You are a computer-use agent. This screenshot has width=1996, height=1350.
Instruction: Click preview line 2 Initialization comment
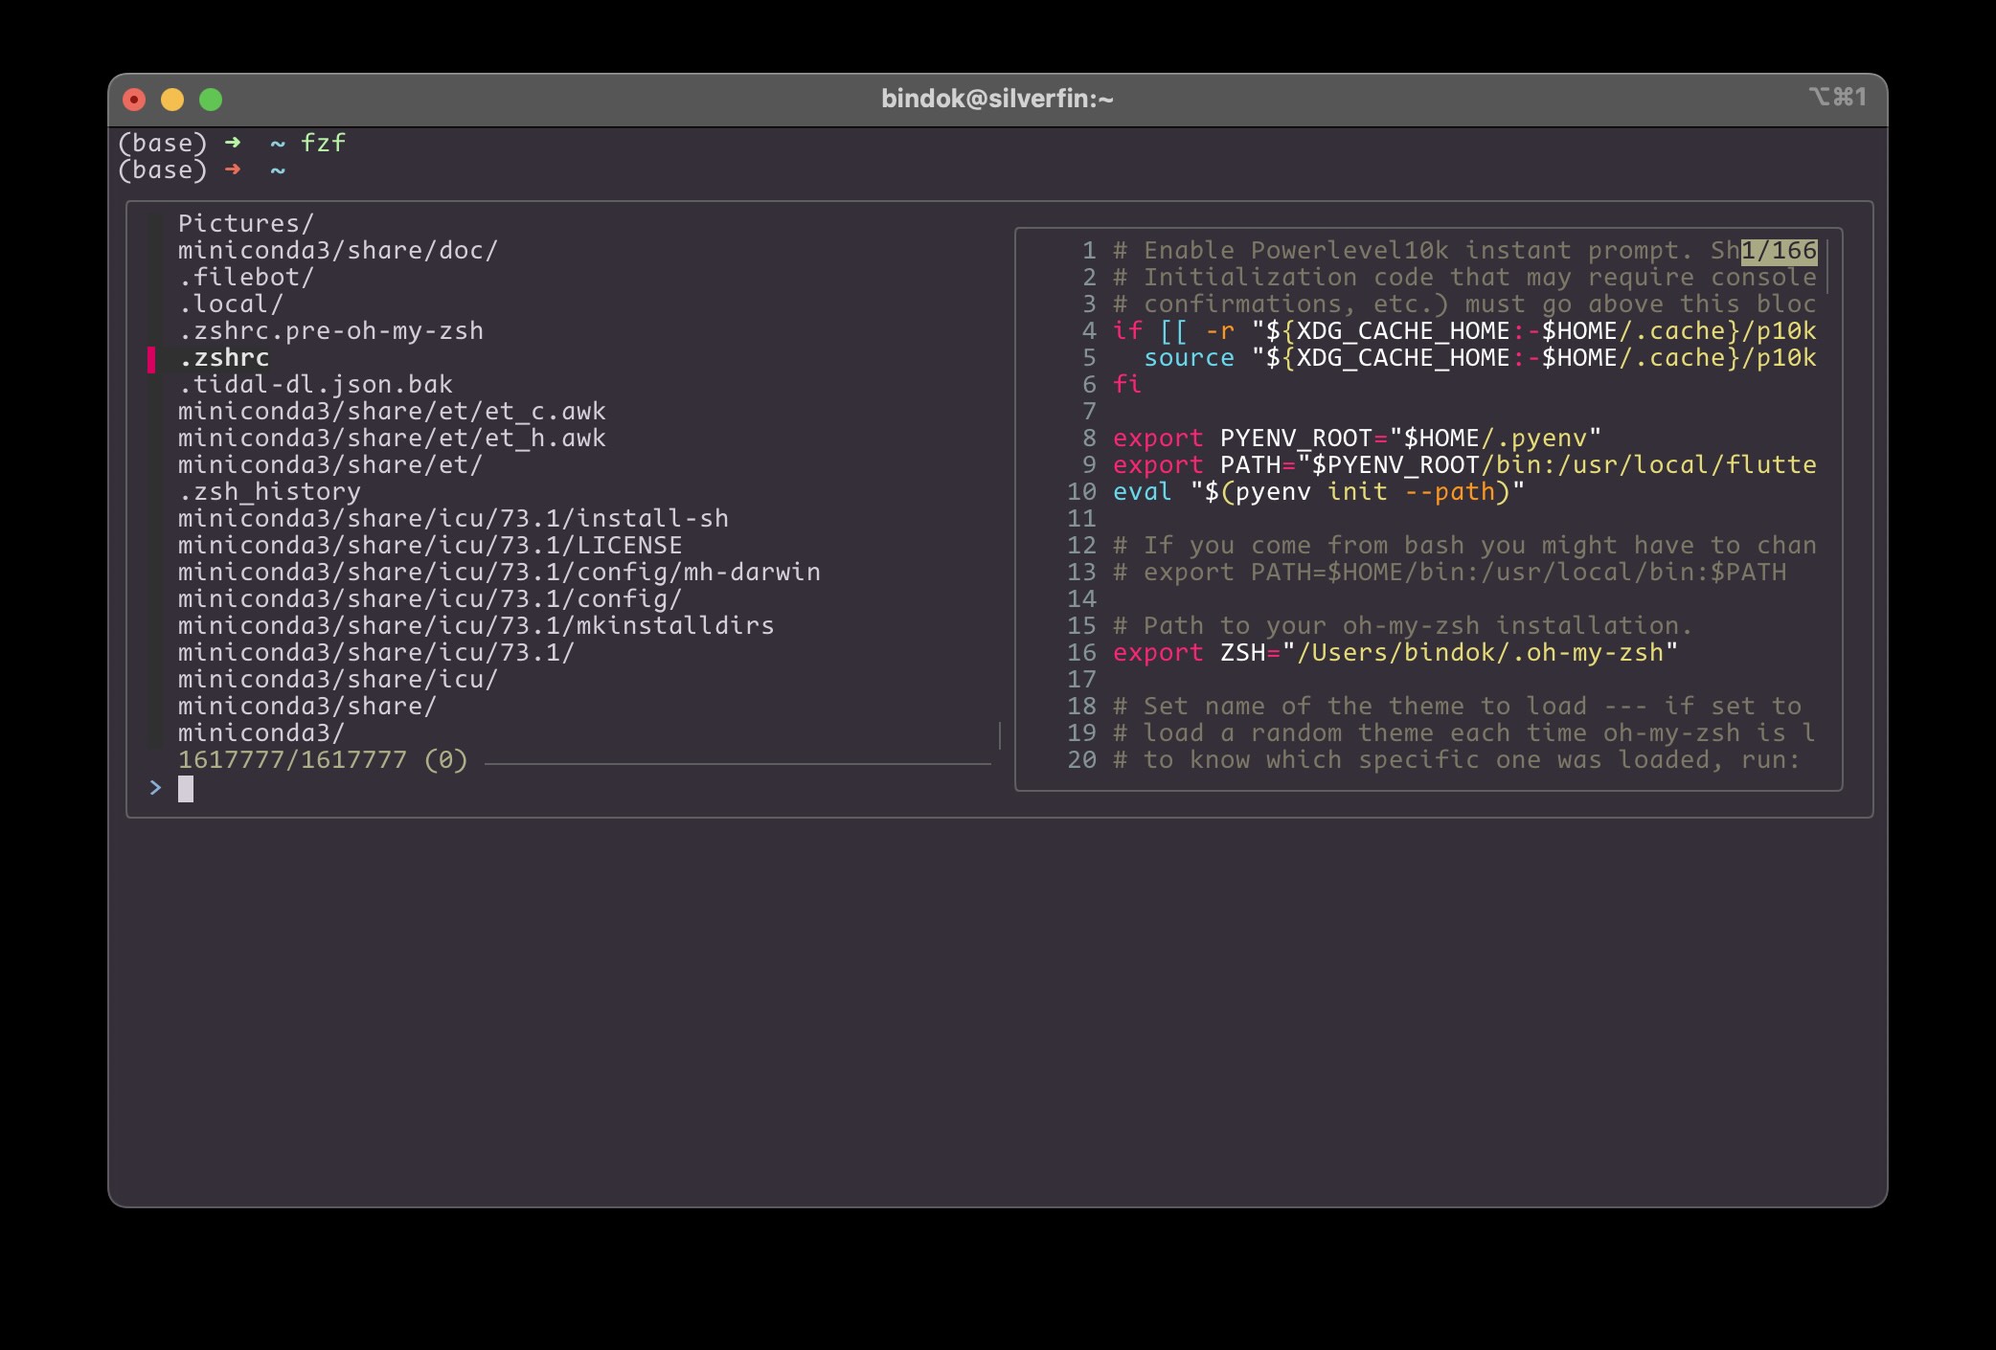coord(1464,277)
